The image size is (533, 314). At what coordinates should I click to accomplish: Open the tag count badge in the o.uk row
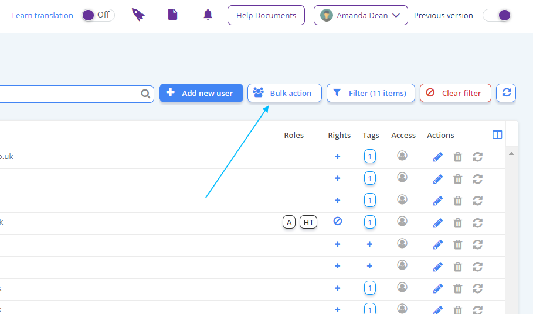point(370,156)
